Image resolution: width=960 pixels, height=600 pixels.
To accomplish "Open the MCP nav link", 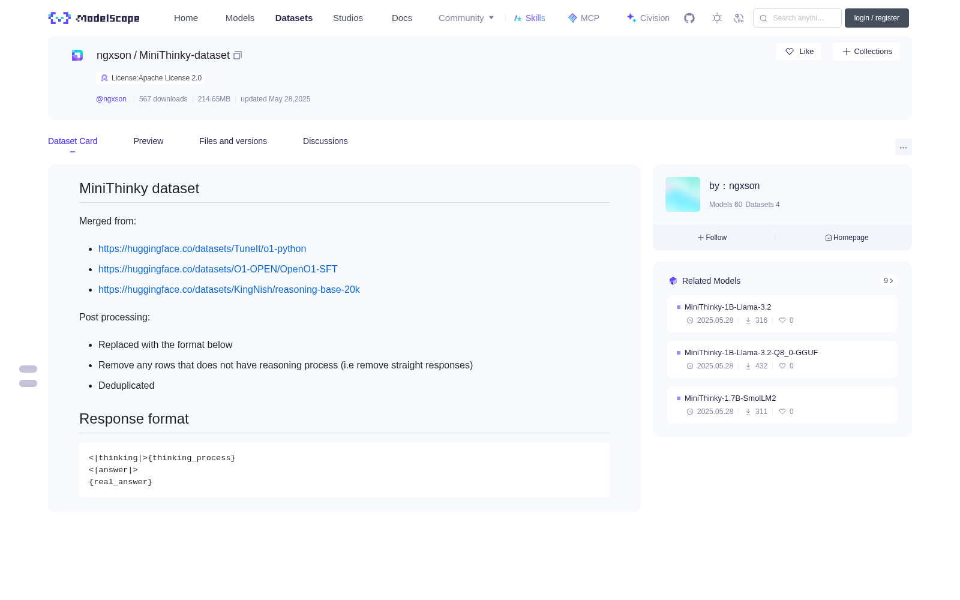I will (x=590, y=18).
